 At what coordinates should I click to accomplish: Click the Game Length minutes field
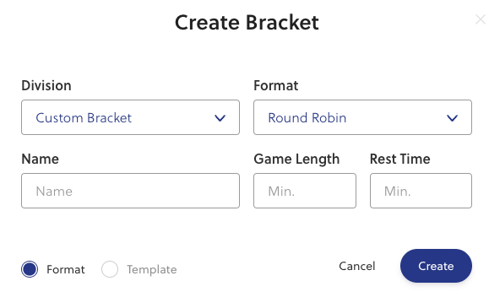pyautogui.click(x=305, y=191)
